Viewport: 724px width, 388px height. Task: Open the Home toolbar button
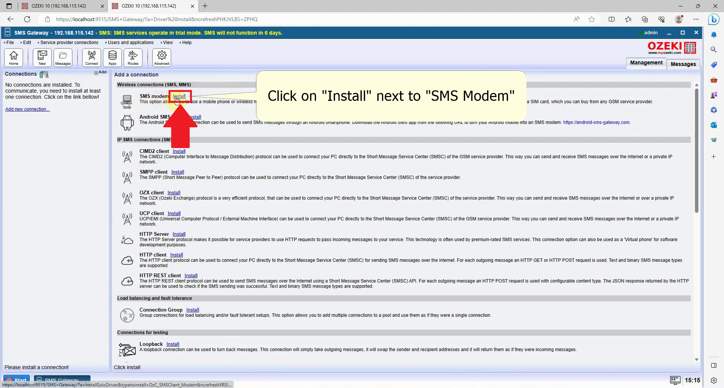click(14, 58)
